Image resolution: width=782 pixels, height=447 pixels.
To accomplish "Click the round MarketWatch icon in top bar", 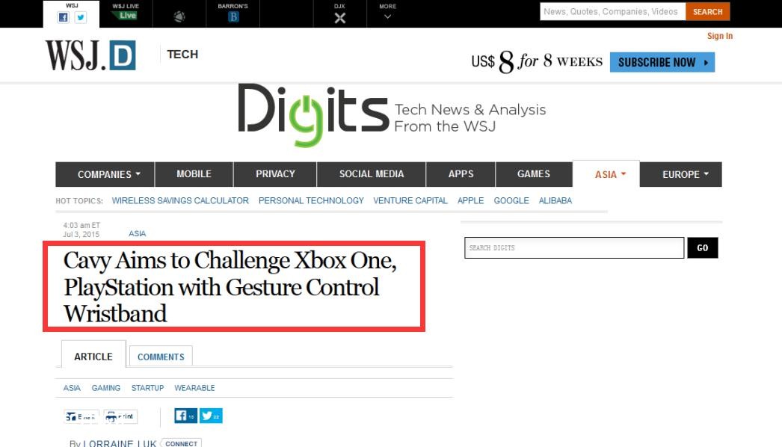I will pos(179,16).
